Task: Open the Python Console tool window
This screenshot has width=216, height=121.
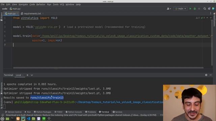Action: pos(74,112)
